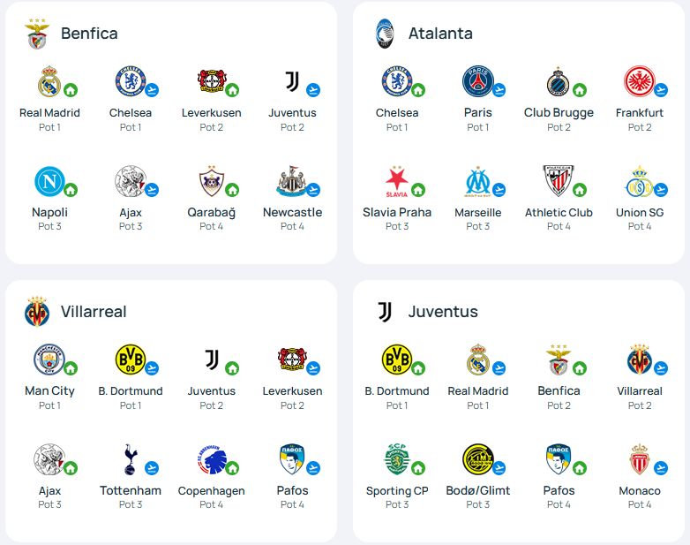This screenshot has width=690, height=545.
Task: Click the Man City crest under Villarreal
Action: coord(49,360)
